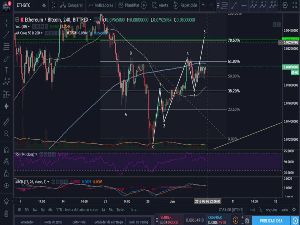Viewport: 300px width, 225px height.
Task: Click the Comparar button
Action: coord(72,5)
